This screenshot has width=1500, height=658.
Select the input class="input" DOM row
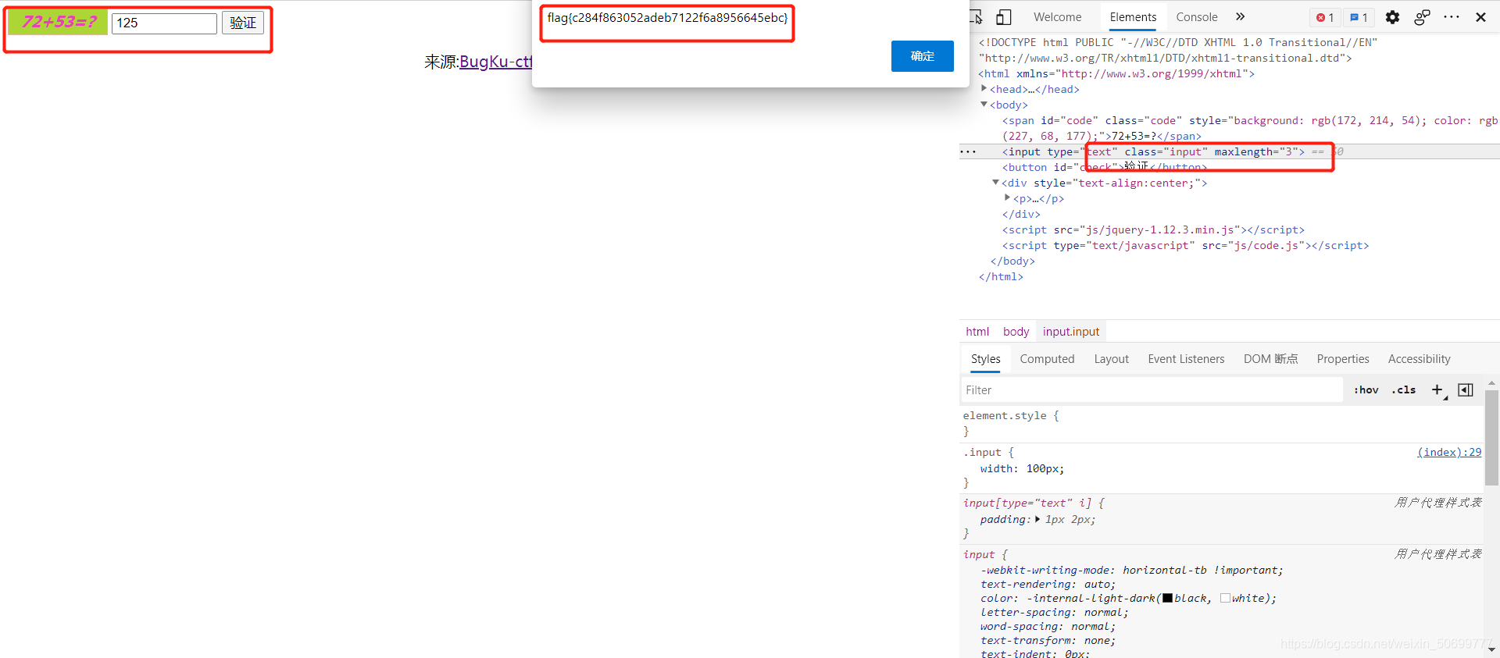point(1230,151)
